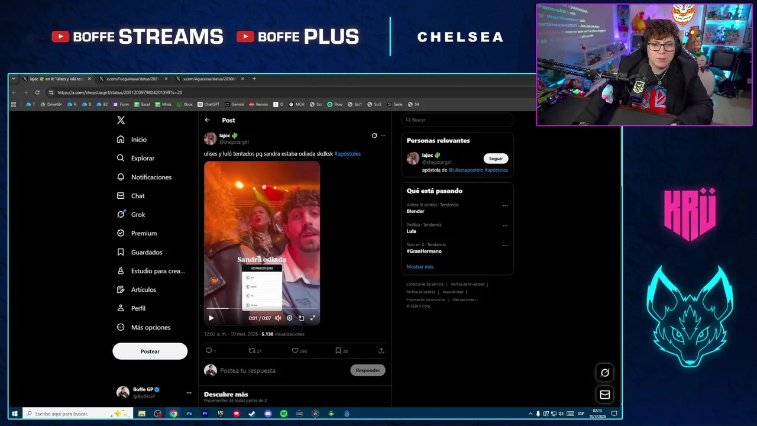The image size is (757, 426).
Task: Play the post video
Action: (211, 318)
